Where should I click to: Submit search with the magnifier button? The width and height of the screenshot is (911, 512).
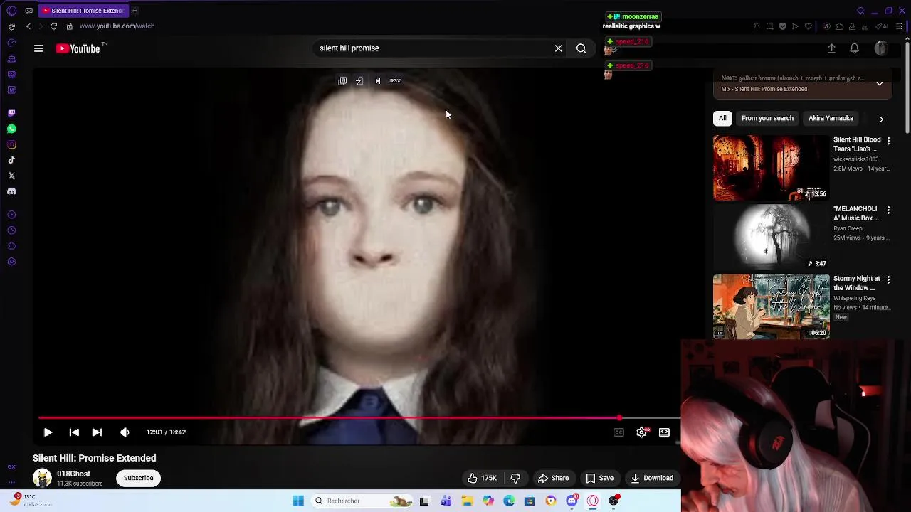(x=581, y=48)
